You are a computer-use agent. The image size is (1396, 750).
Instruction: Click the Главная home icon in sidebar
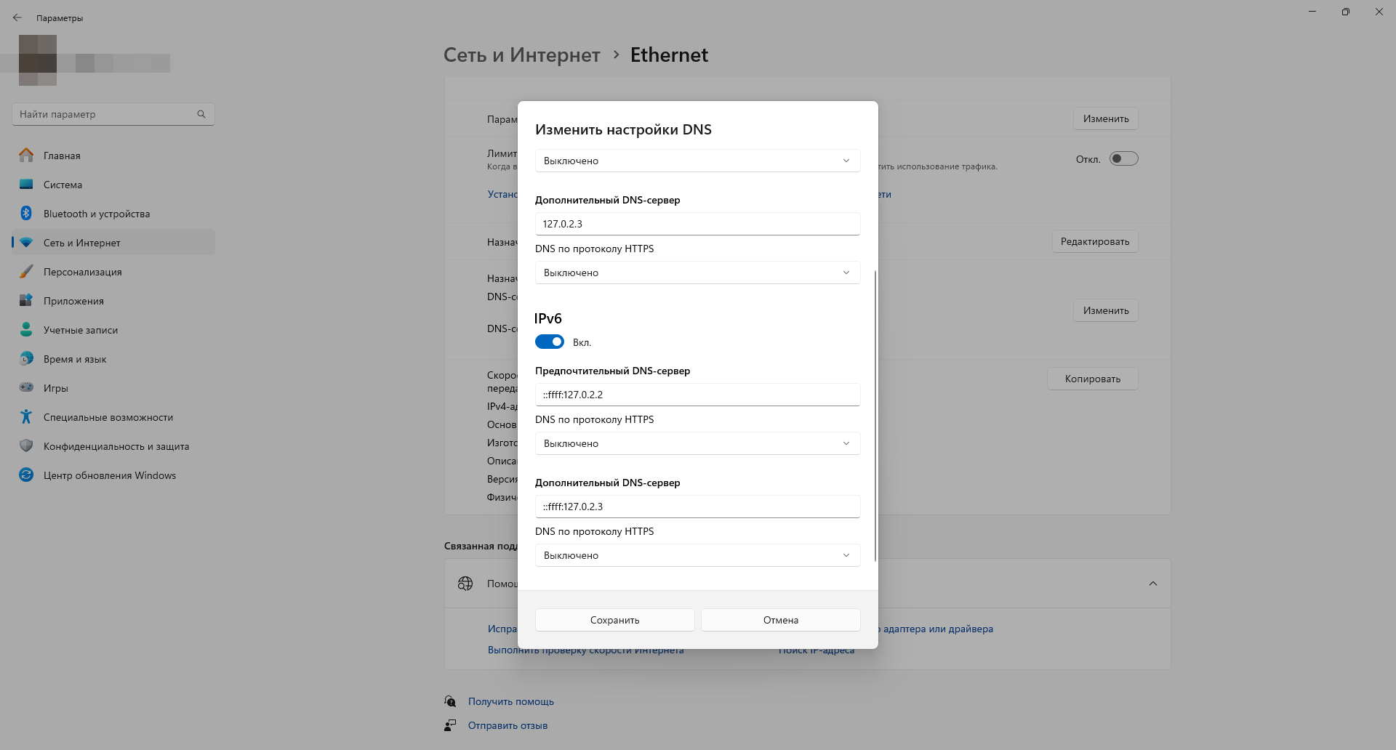pyautogui.click(x=26, y=156)
